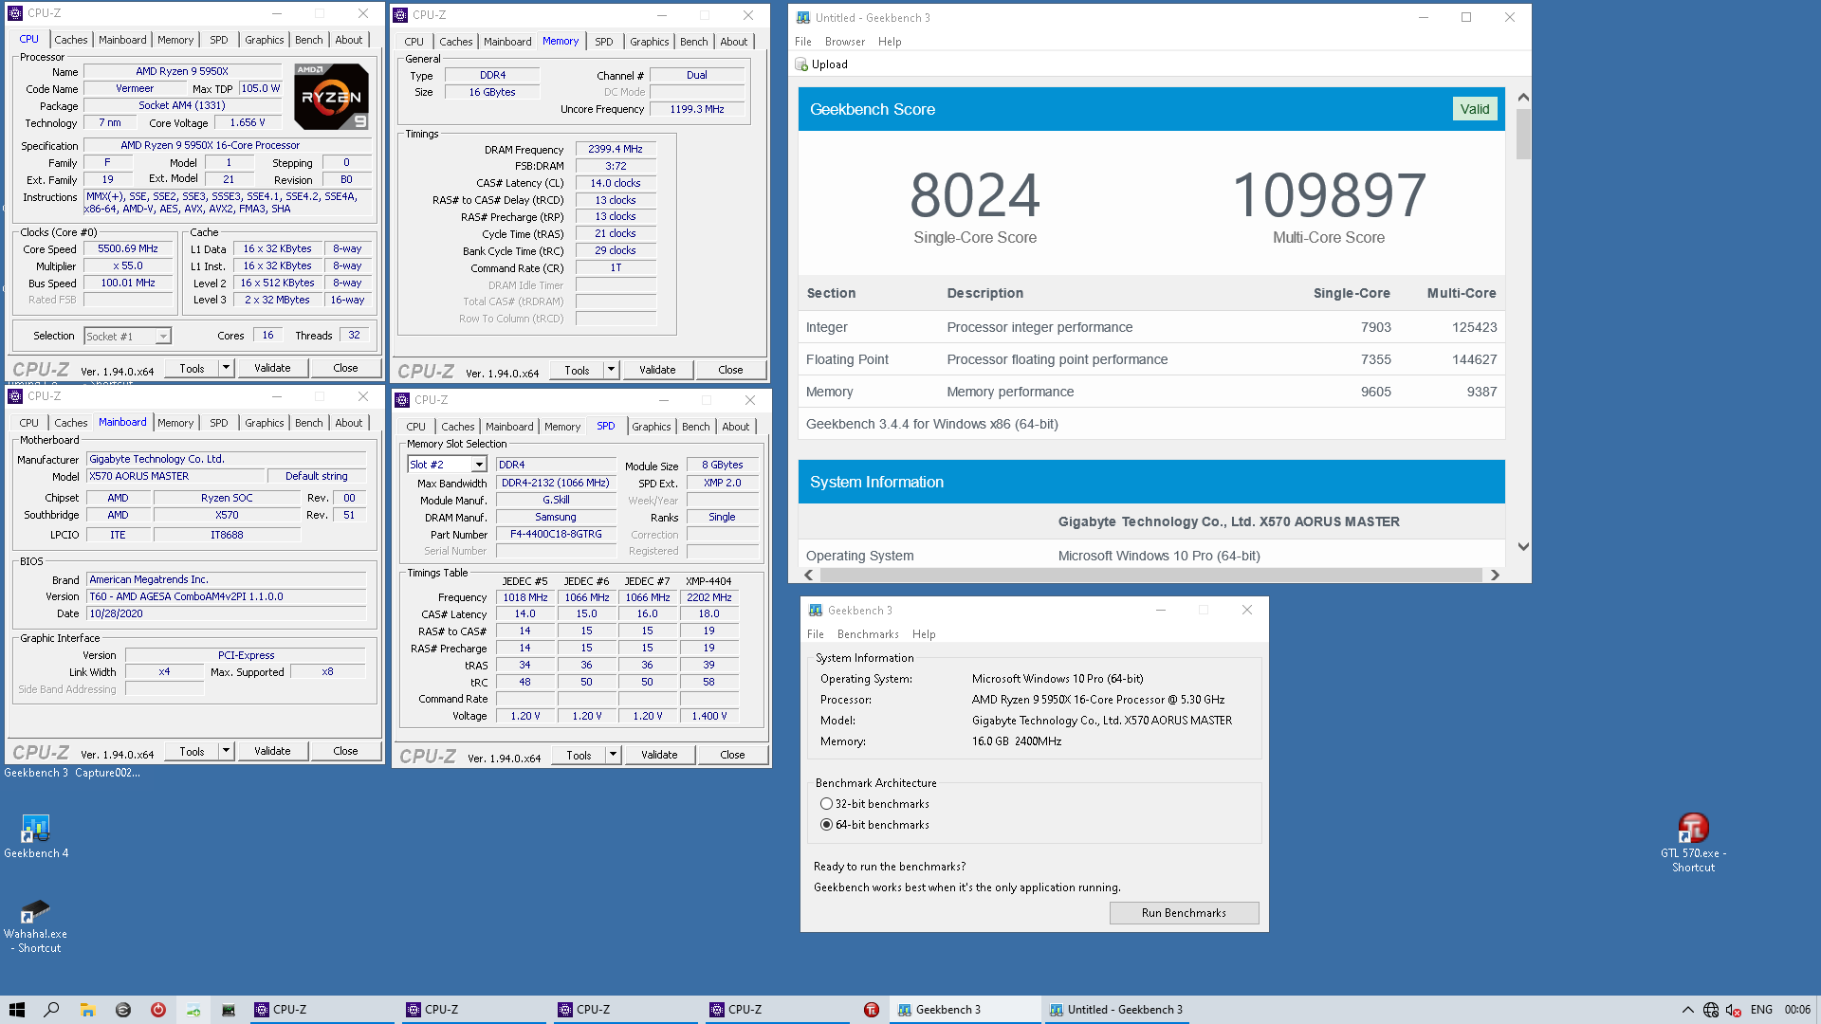
Task: Expand Tools arrow in CPU-Z Memory window
Action: 611,370
